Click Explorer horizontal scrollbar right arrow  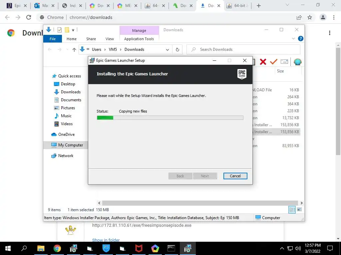301,203
